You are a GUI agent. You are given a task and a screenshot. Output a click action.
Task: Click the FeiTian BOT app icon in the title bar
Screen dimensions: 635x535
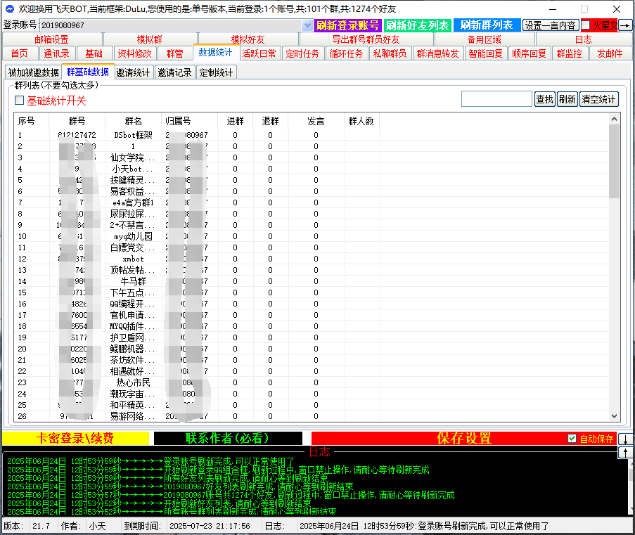(9, 8)
